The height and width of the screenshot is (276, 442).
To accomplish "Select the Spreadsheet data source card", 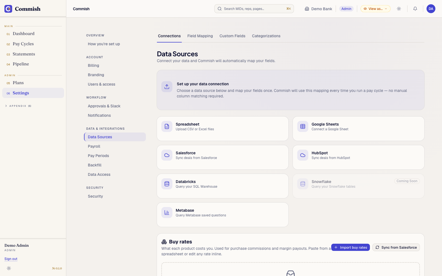I will 223,129.
